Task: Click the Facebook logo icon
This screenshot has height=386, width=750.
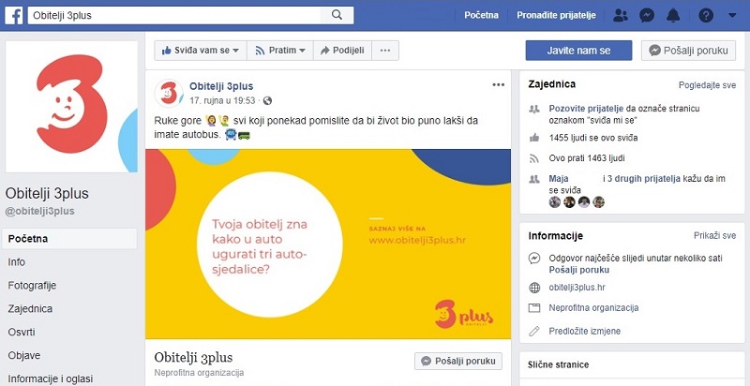Action: coord(14,15)
